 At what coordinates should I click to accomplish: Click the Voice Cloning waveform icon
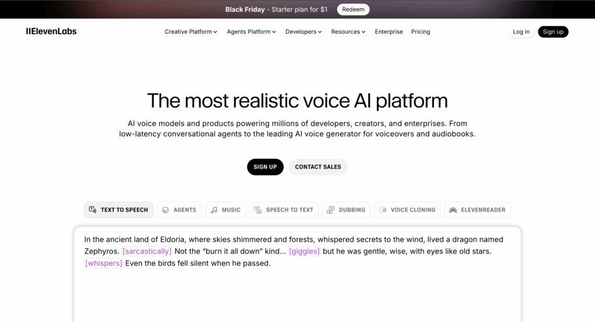click(383, 210)
